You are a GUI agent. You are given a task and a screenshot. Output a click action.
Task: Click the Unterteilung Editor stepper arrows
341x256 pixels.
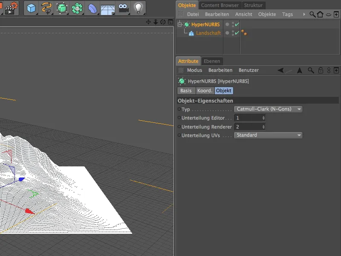pos(263,118)
